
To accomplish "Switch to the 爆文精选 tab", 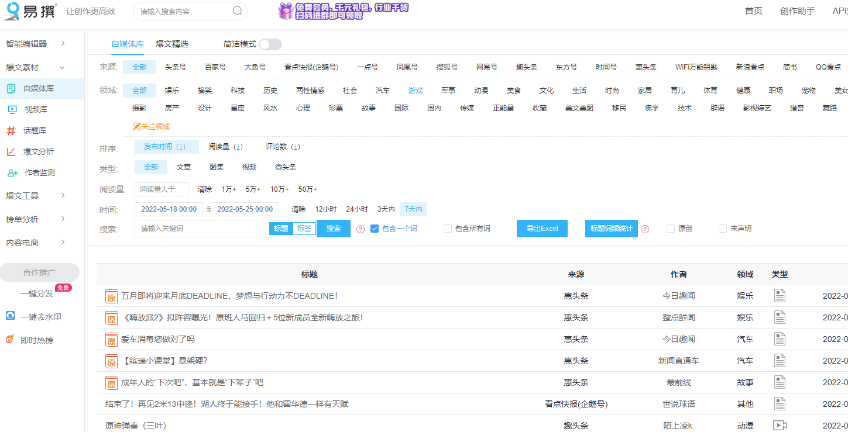I will (x=172, y=44).
